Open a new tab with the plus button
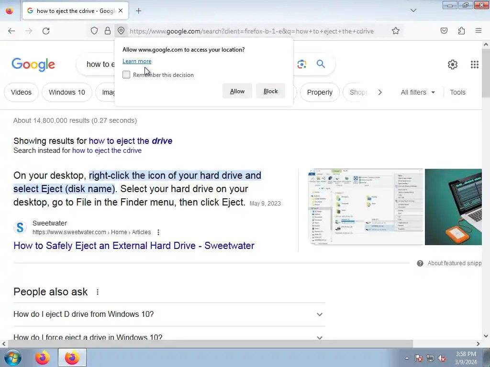The width and height of the screenshot is (490, 367). coord(138,11)
